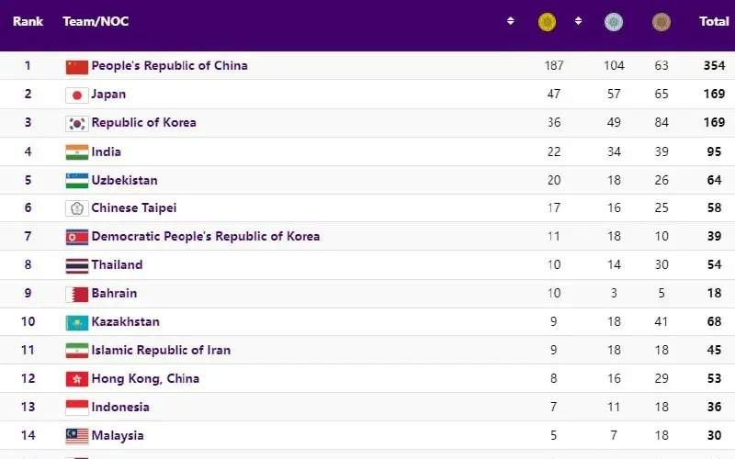Click the DPR Korea flag icon
Viewport: 735px width, 459px height.
point(77,238)
